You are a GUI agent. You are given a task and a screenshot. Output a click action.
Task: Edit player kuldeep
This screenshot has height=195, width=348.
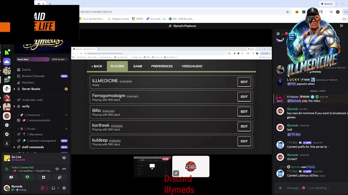244,141
